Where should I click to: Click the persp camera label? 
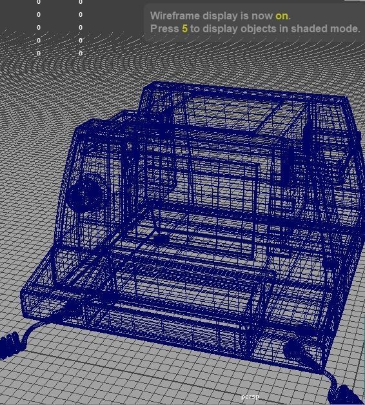250,397
